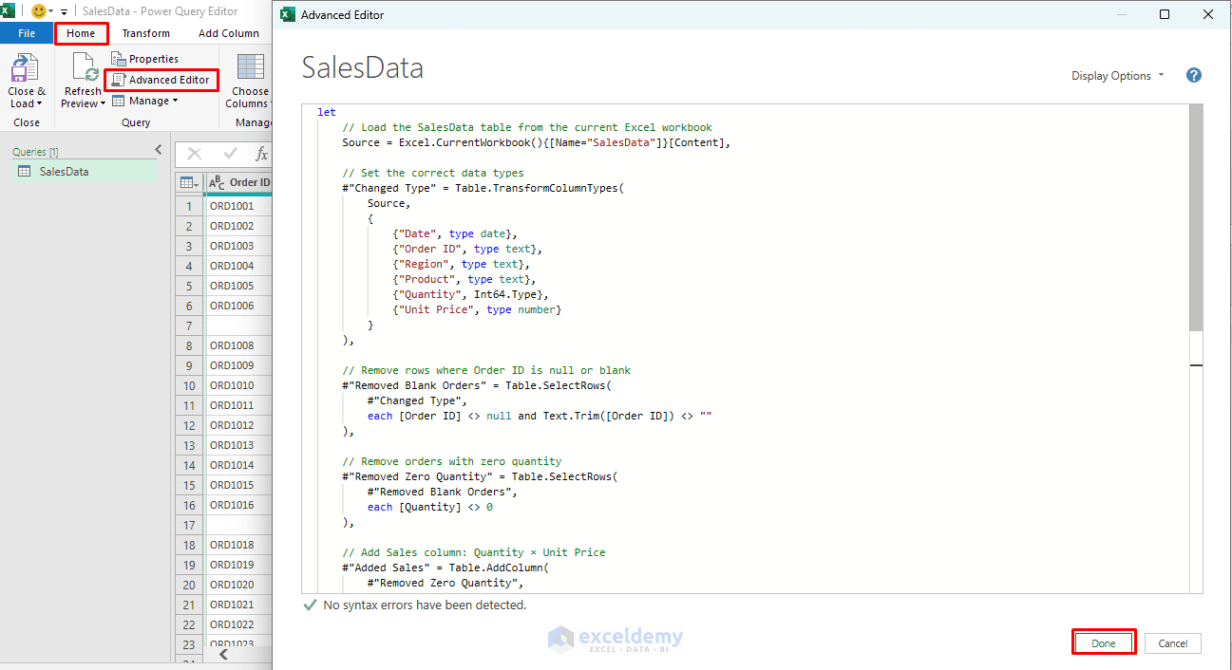The width and height of the screenshot is (1232, 670).
Task: Click the Excel icon in Power Query title bar
Action: tap(9, 10)
